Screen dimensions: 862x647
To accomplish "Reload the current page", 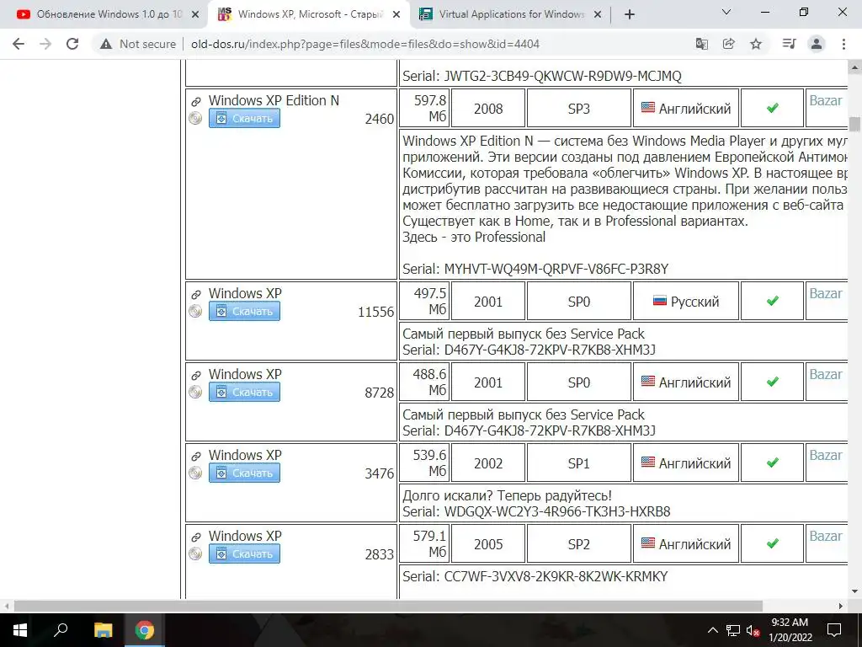I will pyautogui.click(x=72, y=44).
